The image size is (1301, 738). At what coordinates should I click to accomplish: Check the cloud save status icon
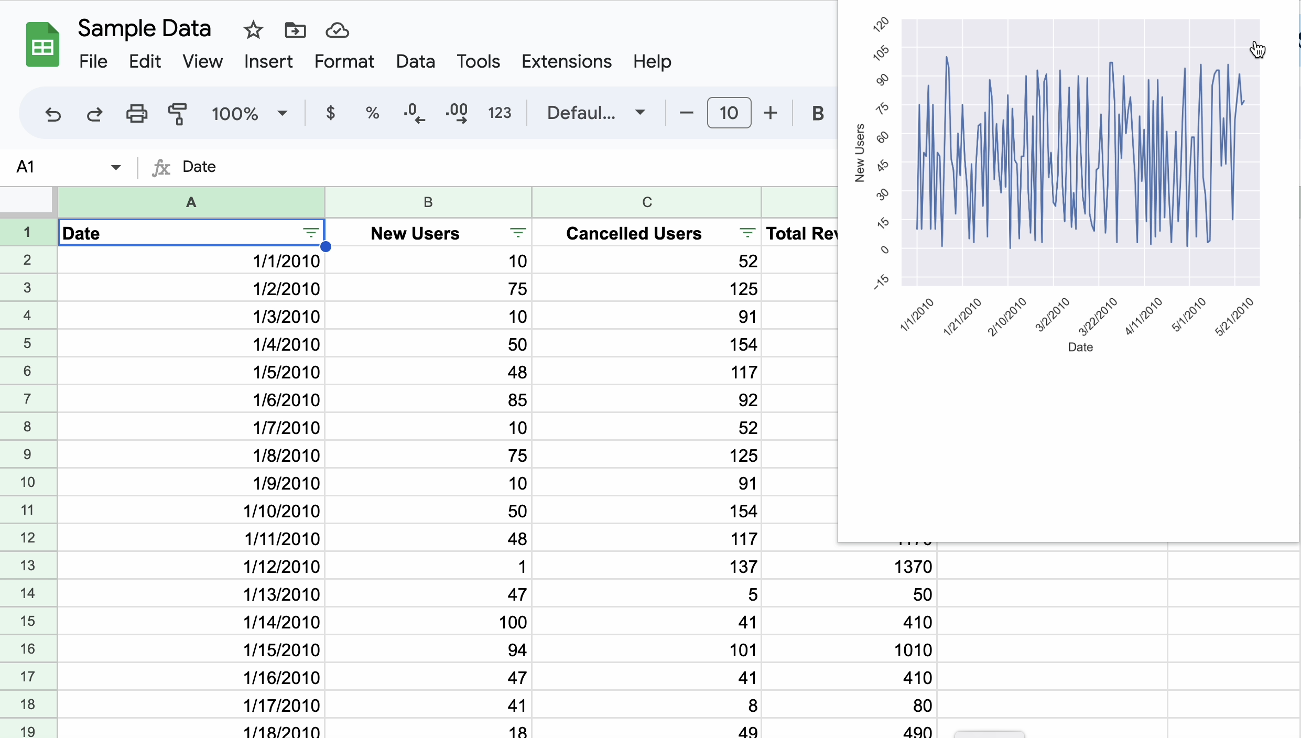pyautogui.click(x=337, y=30)
